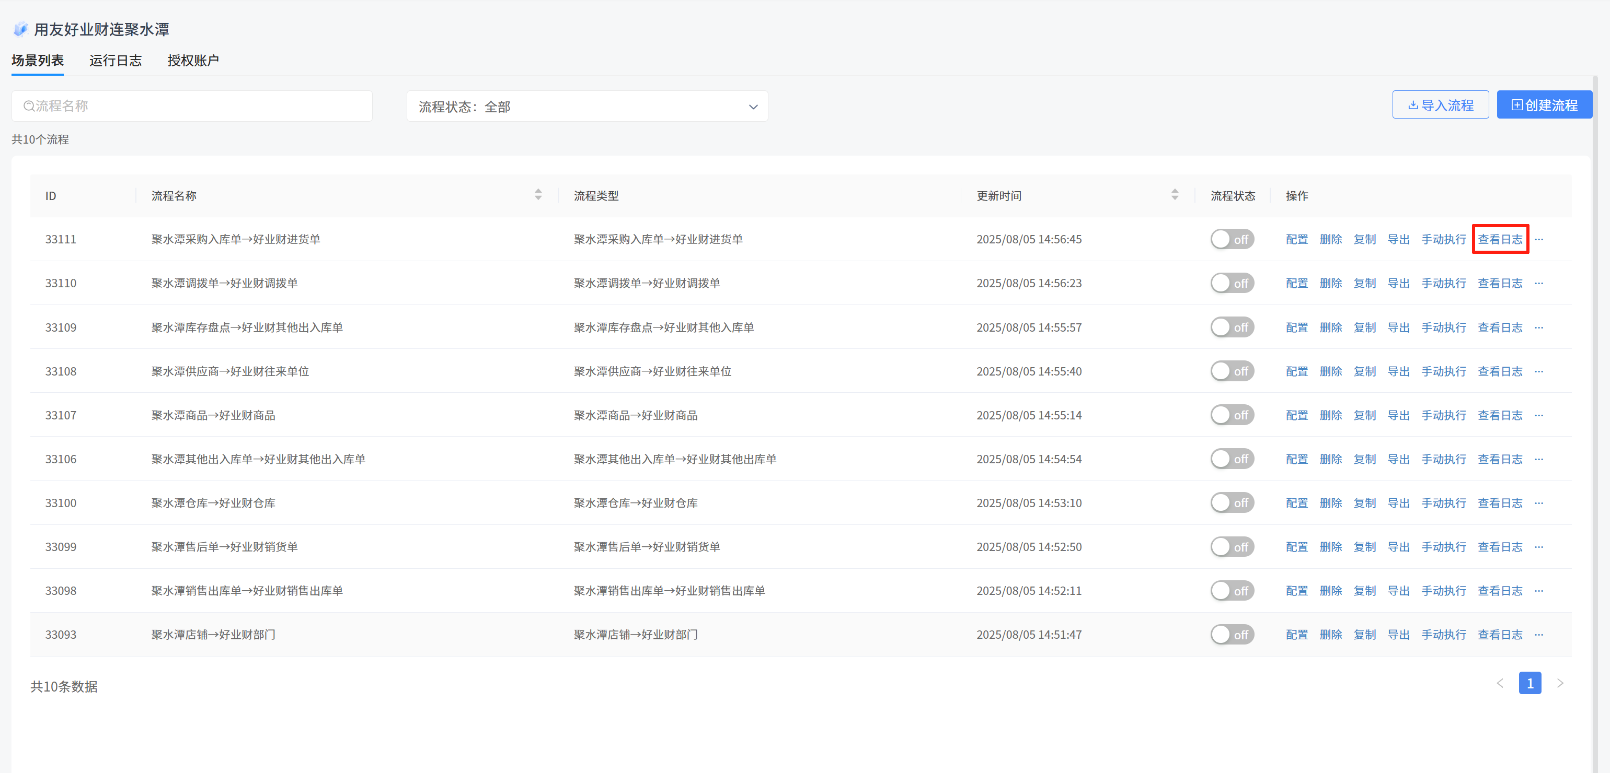Toggle the status switch for flow 33098
Viewport: 1610px width, 773px height.
[x=1232, y=591]
